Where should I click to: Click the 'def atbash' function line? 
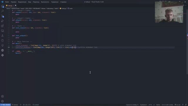click(x=30, y=20)
